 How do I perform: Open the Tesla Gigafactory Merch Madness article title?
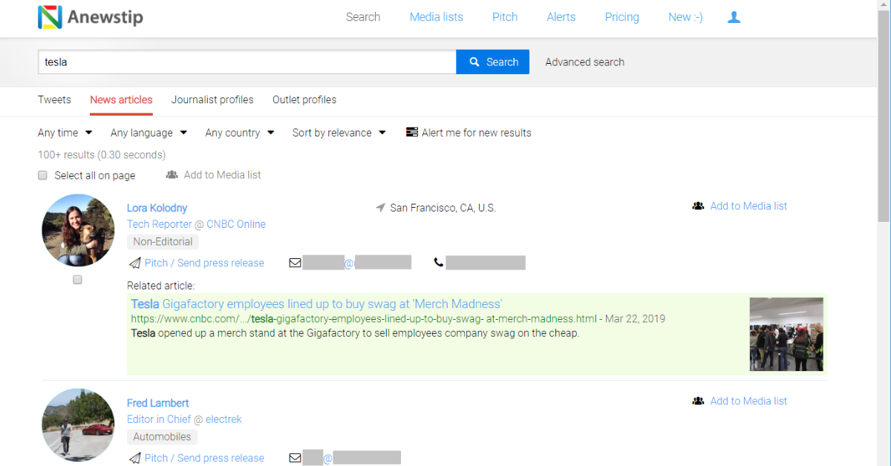tap(316, 304)
